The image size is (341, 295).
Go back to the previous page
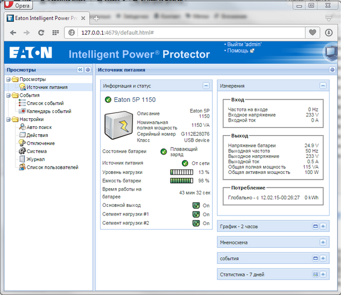[13, 32]
